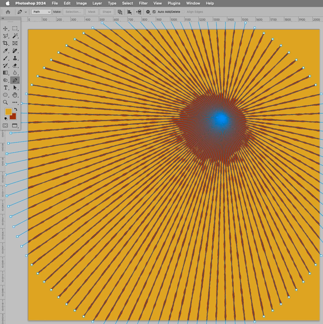This screenshot has width=323, height=324.
Task: Open pen tool gear settings
Action: (x=148, y=12)
